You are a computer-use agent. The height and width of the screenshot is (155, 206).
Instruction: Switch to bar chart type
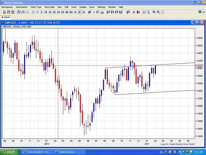[x=23, y=12]
